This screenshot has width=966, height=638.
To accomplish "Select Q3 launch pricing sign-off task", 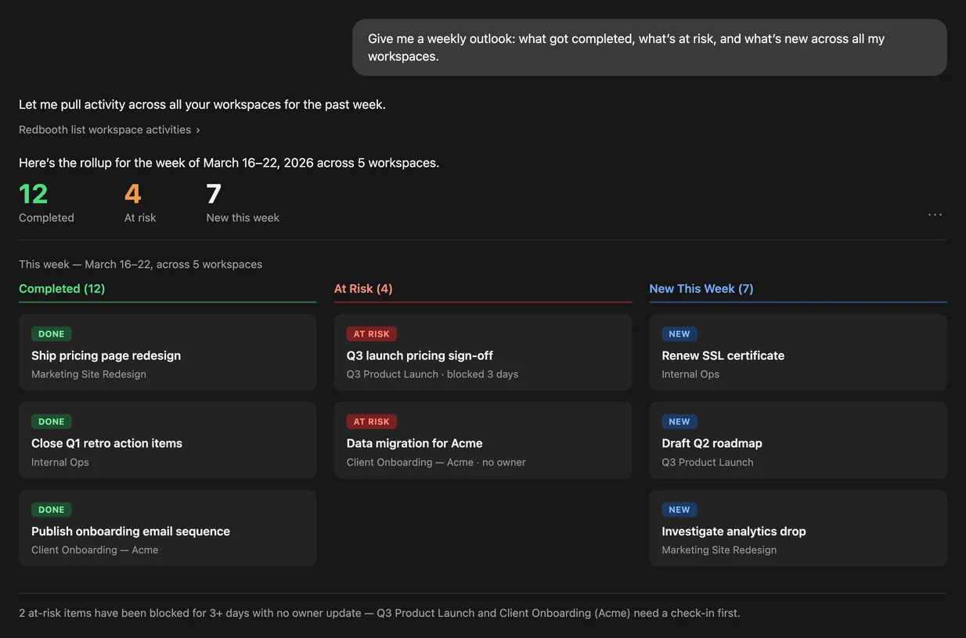I will (x=483, y=352).
